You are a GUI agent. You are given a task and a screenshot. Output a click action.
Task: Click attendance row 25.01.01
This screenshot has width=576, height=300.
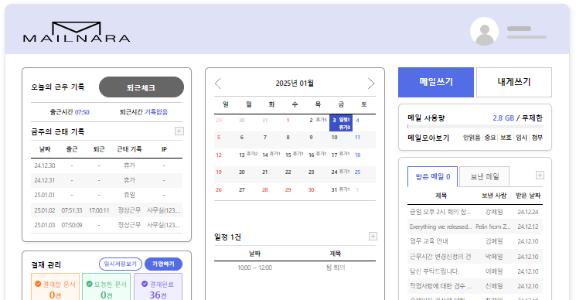point(107,195)
